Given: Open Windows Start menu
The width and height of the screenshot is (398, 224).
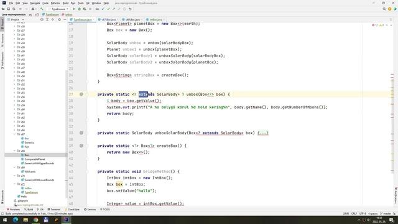Looking at the screenshot, I should point(5,220).
